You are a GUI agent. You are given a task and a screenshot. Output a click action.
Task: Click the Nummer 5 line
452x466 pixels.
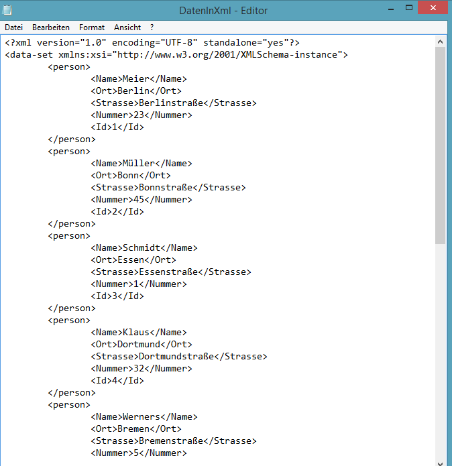point(139,453)
